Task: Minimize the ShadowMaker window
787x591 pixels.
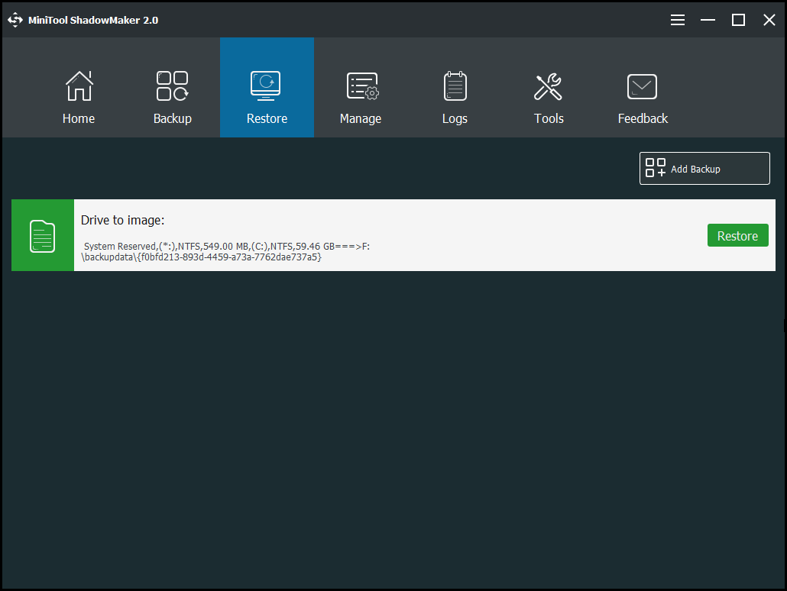Action: coord(708,21)
